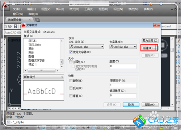Enable 垂直 effect checkbox
The width and height of the screenshot is (181, 130).
click(71, 96)
